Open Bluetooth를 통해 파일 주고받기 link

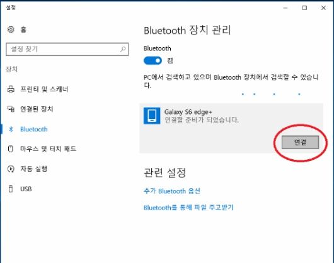tap(188, 207)
